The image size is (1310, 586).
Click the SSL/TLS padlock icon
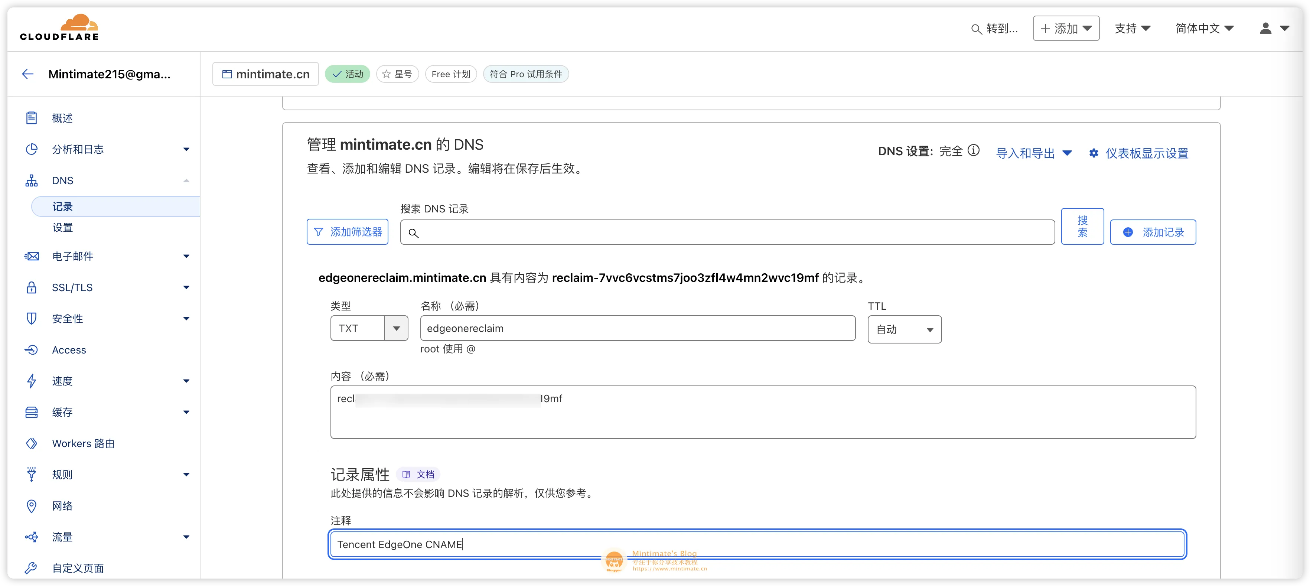(x=32, y=287)
